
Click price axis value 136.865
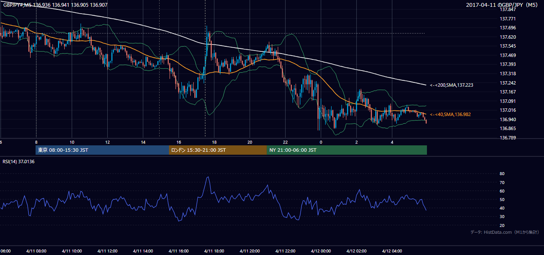[x=507, y=128]
